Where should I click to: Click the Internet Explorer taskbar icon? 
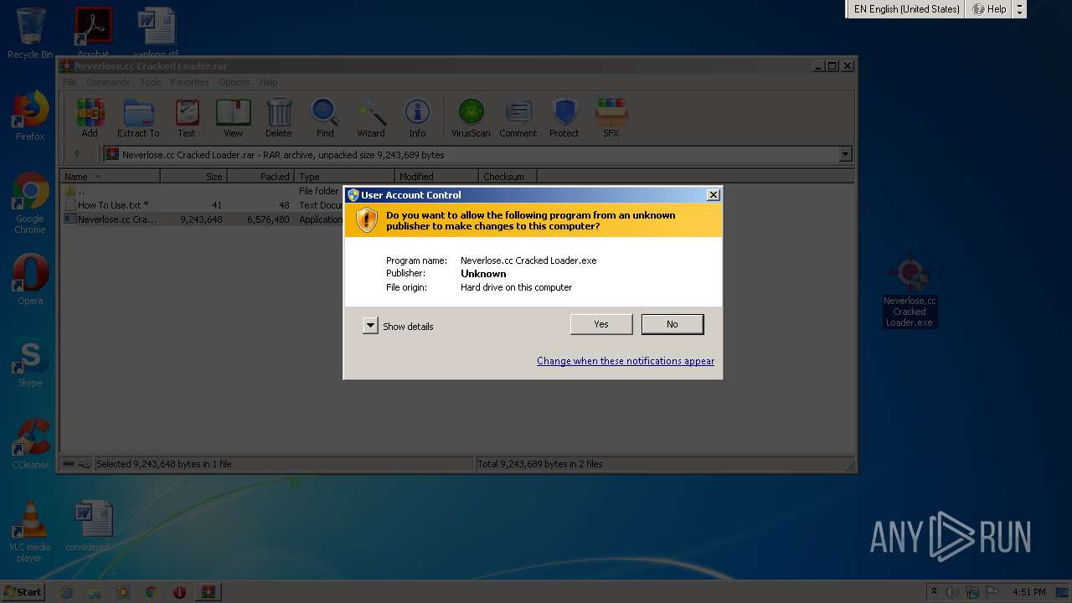67,592
